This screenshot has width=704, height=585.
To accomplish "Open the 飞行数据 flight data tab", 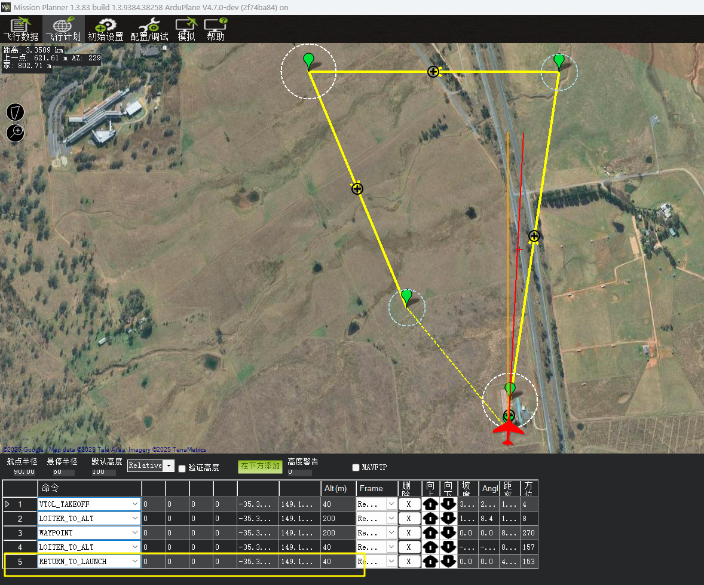I will [20, 29].
